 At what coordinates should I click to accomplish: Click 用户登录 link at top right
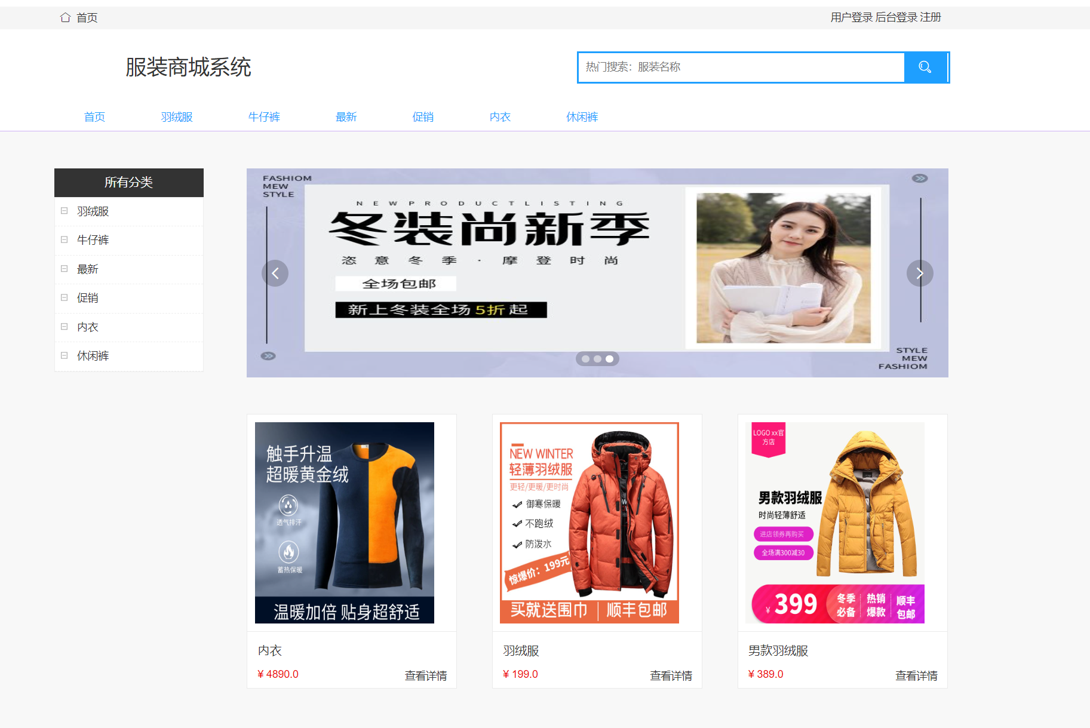(x=851, y=17)
